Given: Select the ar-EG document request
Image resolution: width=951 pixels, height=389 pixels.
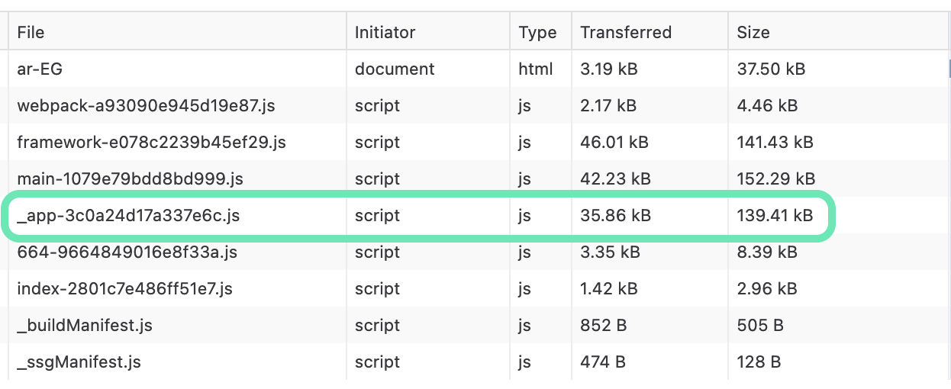Looking at the screenshot, I should pyautogui.click(x=40, y=69).
